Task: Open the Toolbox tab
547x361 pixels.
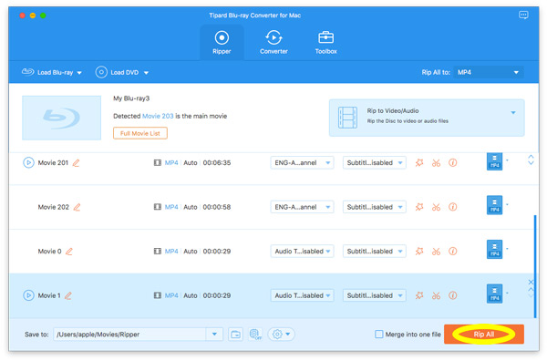Action: coord(325,42)
